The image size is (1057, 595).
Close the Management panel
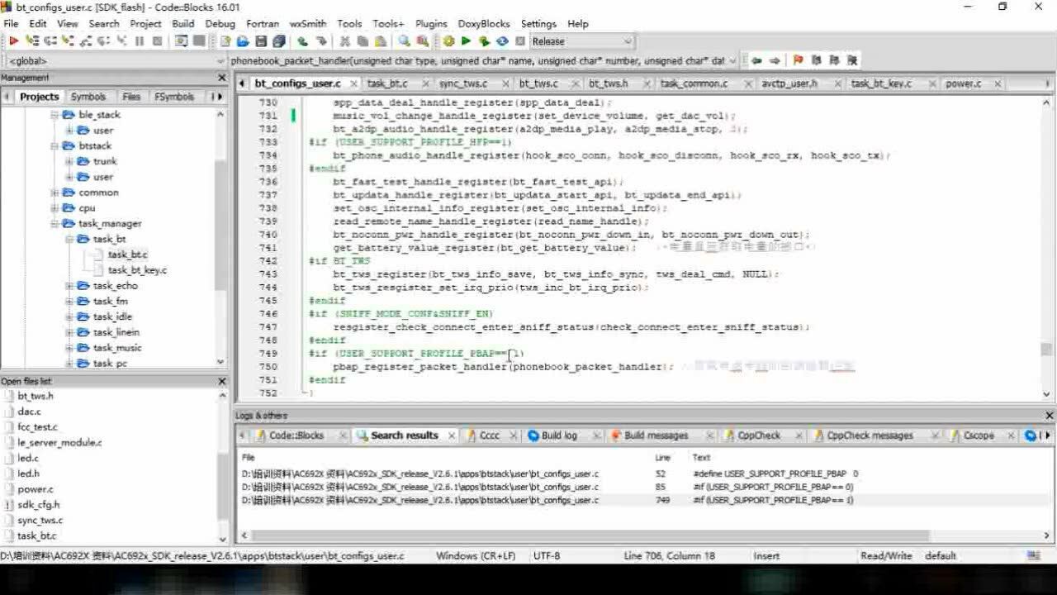pyautogui.click(x=221, y=78)
